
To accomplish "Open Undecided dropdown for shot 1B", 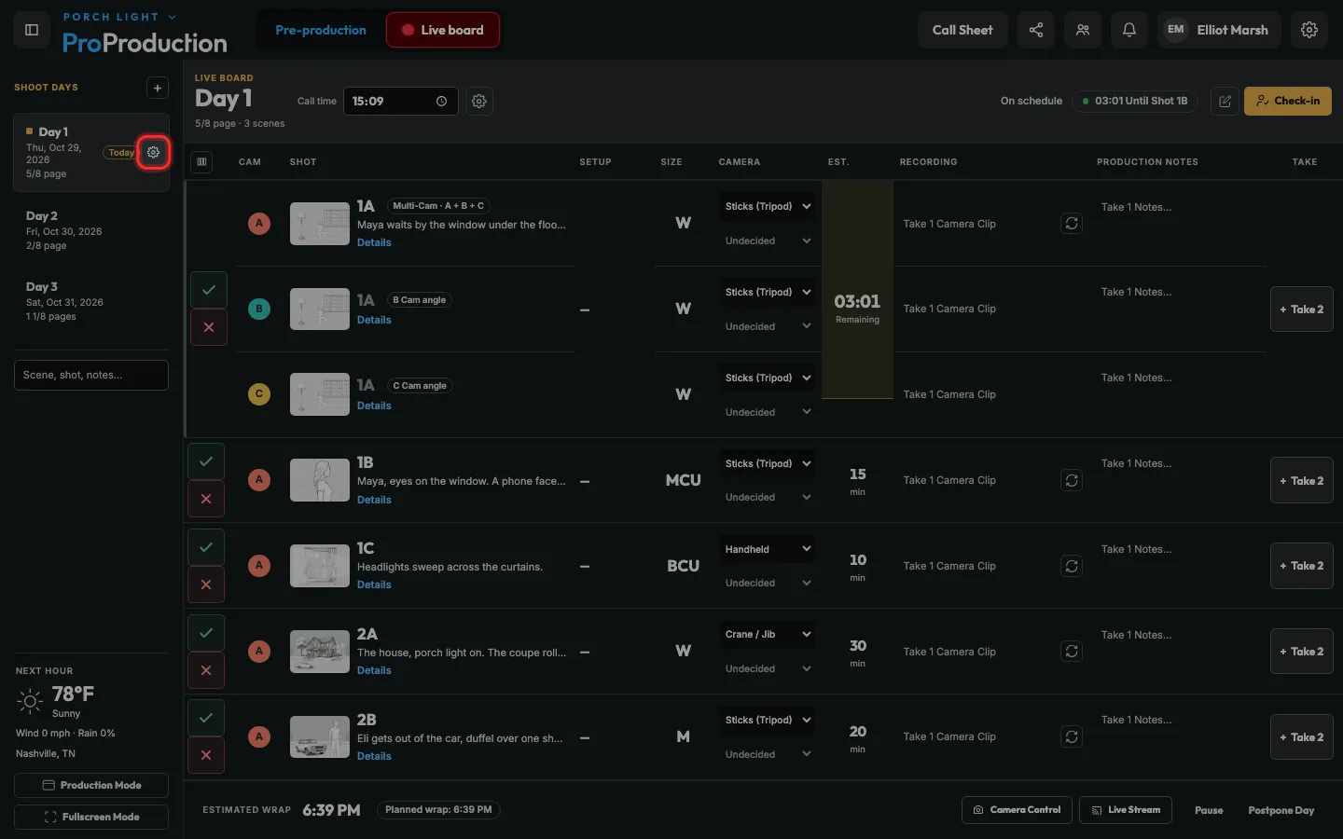I will (767, 498).
